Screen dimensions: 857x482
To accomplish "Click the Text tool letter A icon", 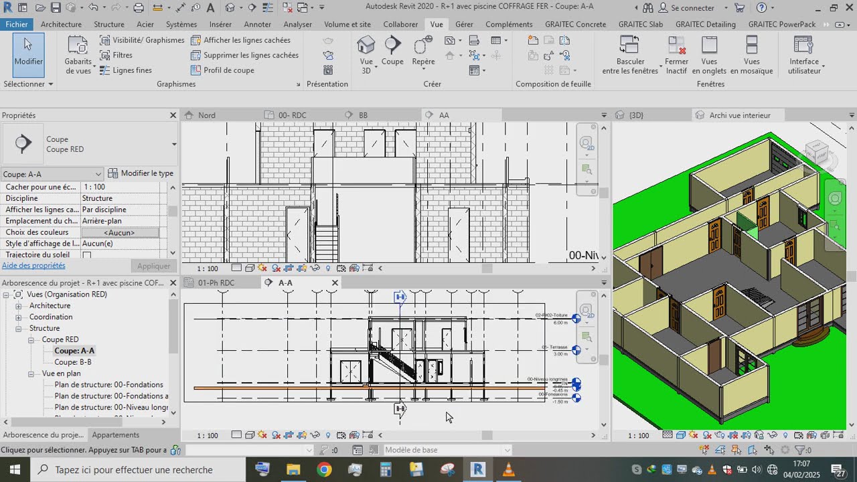I will click(211, 7).
